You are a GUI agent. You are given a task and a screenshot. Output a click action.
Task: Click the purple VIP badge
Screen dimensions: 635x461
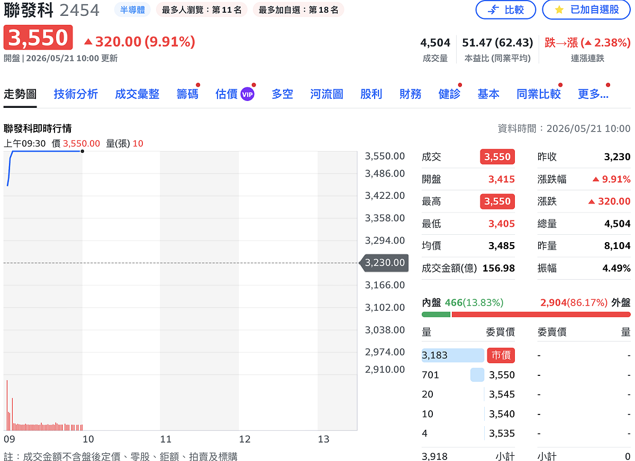(247, 94)
